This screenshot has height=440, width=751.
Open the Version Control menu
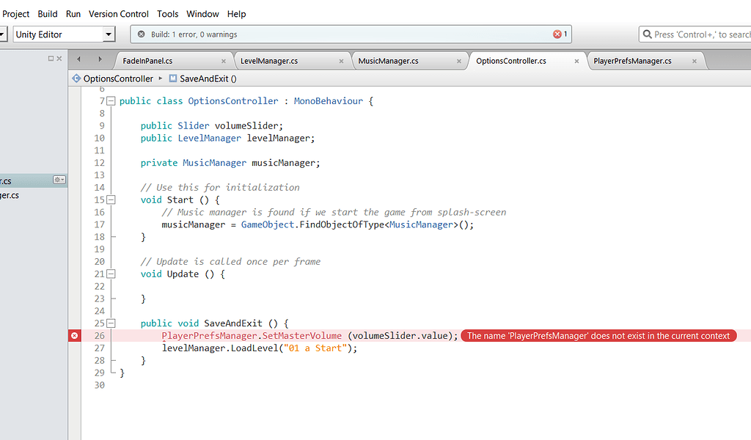tap(119, 14)
